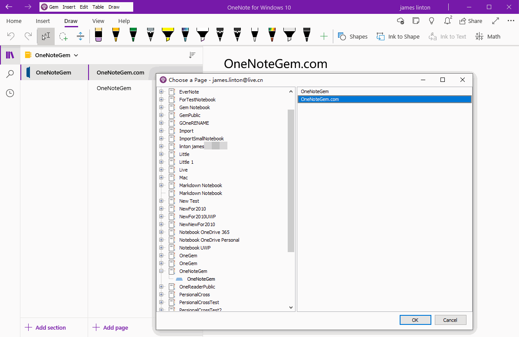The width and height of the screenshot is (519, 337).
Task: Click Add page
Action: pos(110,327)
